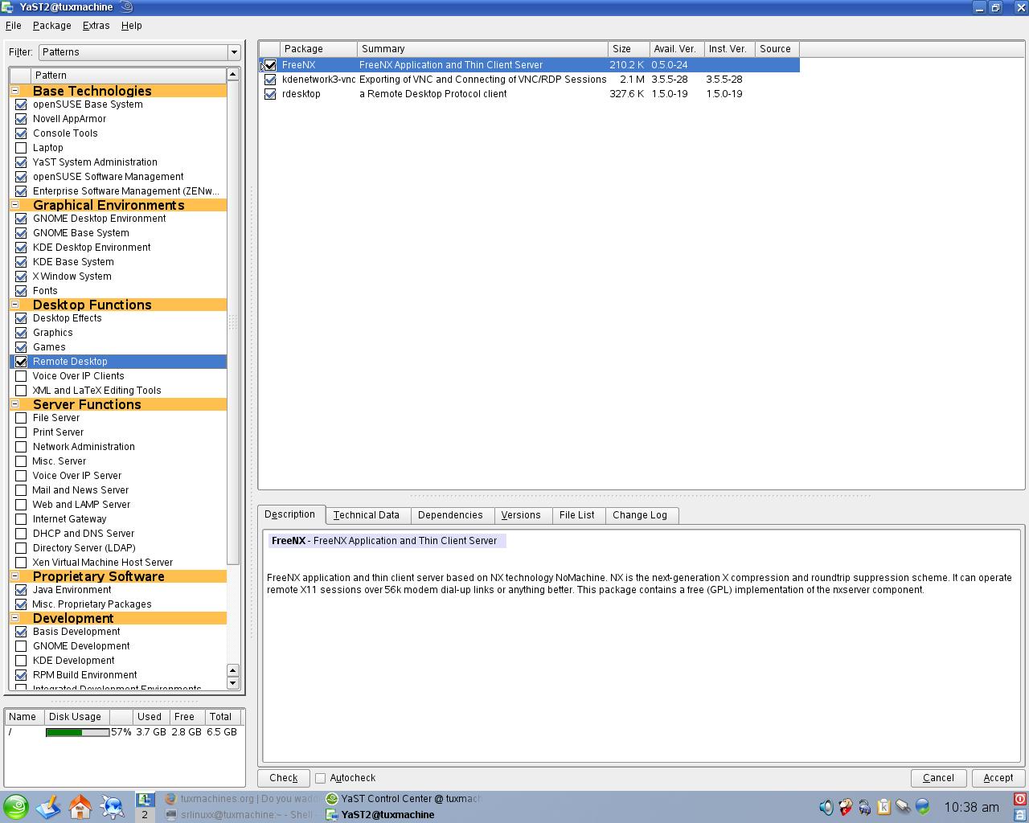Toggle the rdesktop package status checkbox
The height and width of the screenshot is (823, 1029).
tap(270, 94)
